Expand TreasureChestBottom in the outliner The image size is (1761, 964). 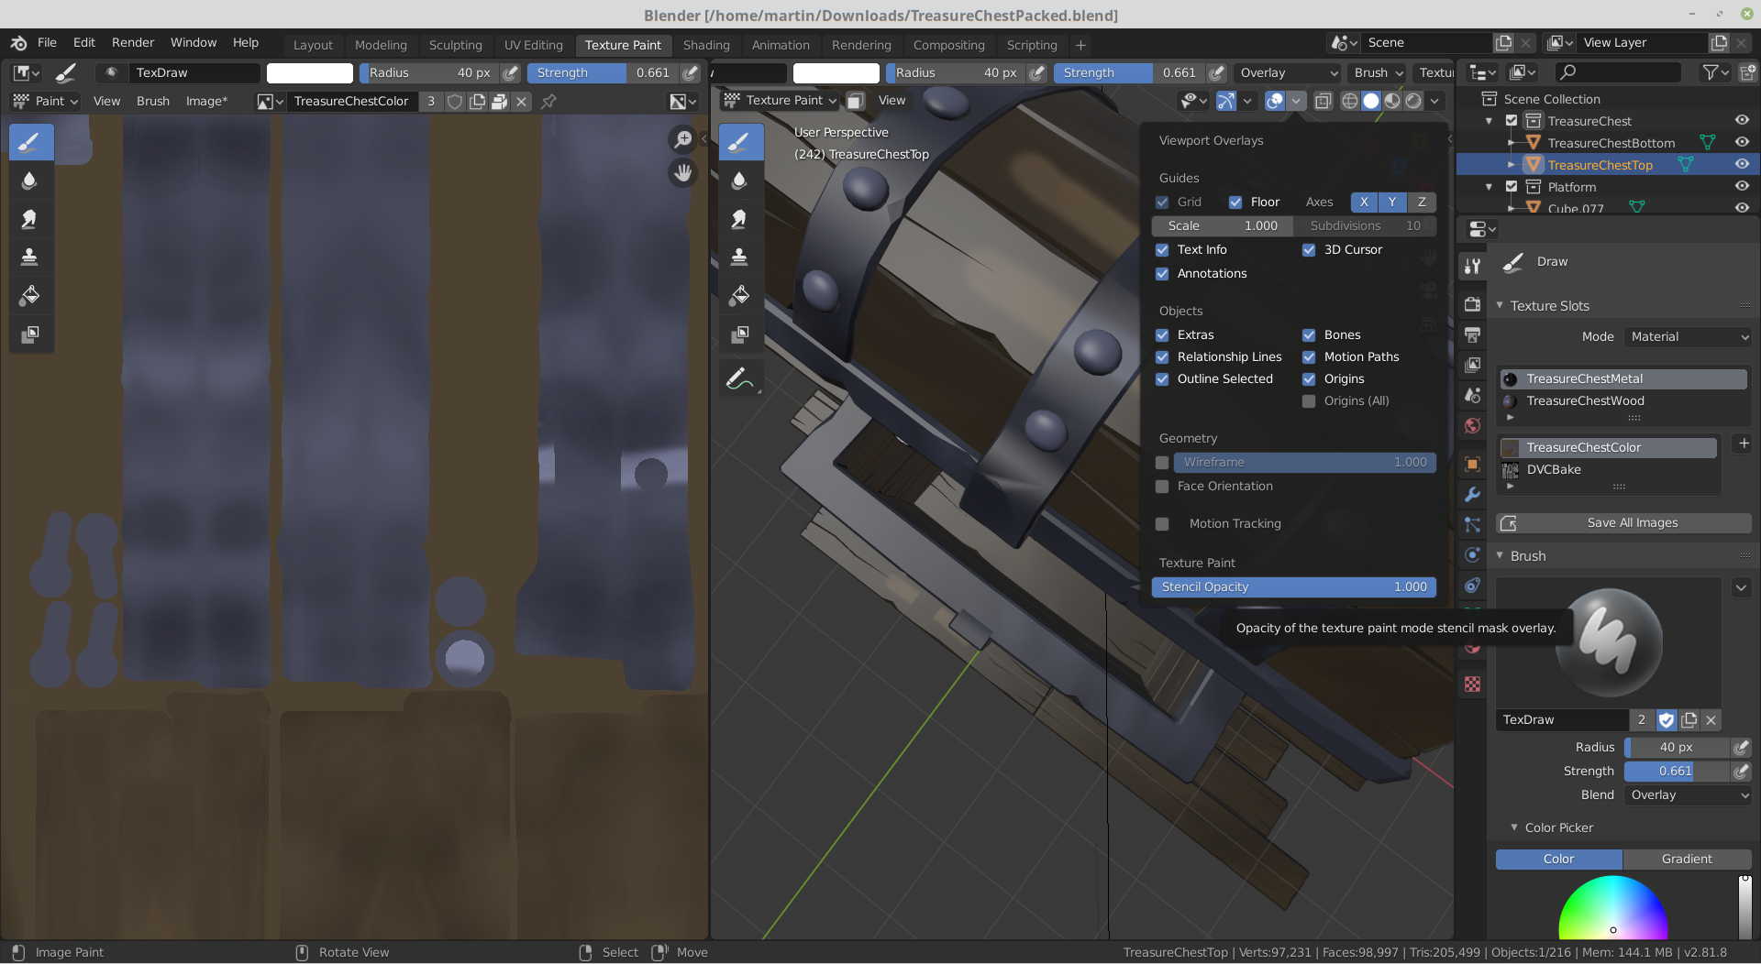(1511, 143)
